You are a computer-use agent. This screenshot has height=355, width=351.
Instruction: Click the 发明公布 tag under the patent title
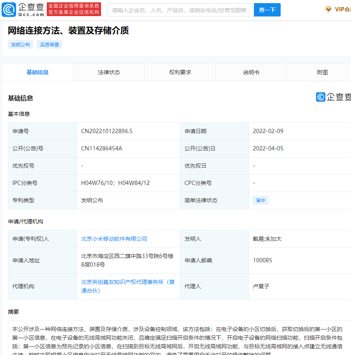click(x=20, y=44)
